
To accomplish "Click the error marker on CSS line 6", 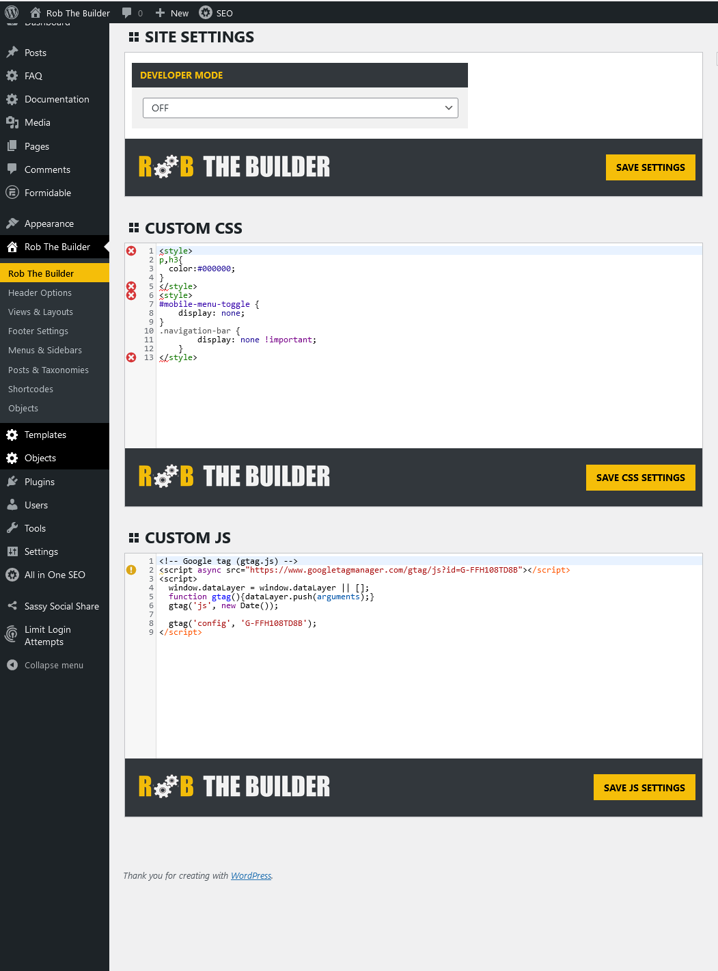I will [131, 295].
